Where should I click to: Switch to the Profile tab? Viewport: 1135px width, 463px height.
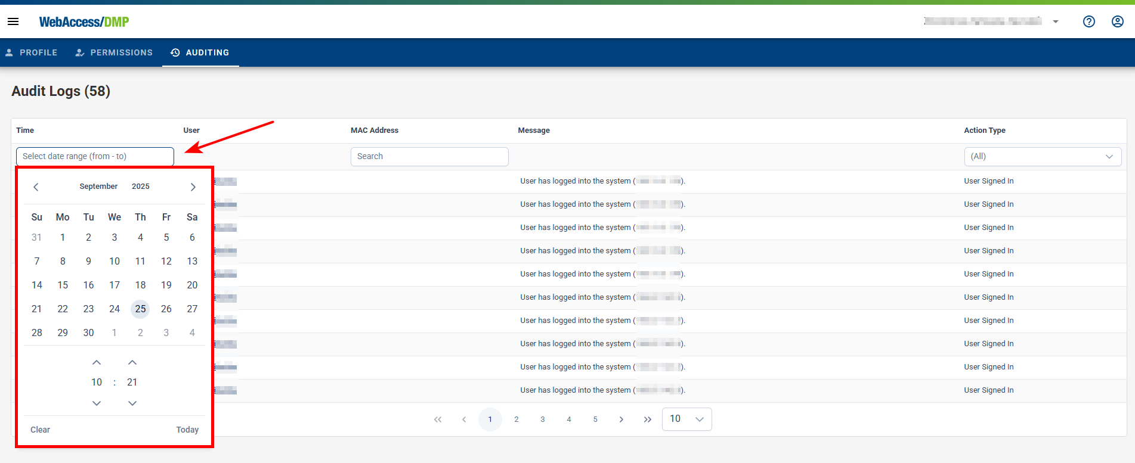coord(32,52)
